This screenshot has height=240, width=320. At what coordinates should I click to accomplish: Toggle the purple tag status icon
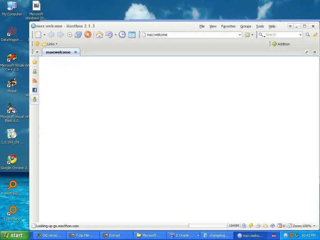[272, 226]
